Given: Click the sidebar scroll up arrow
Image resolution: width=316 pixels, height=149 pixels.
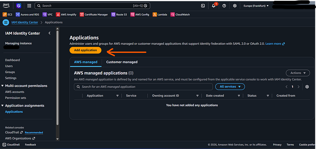Looking at the screenshot, I should coord(57,29).
